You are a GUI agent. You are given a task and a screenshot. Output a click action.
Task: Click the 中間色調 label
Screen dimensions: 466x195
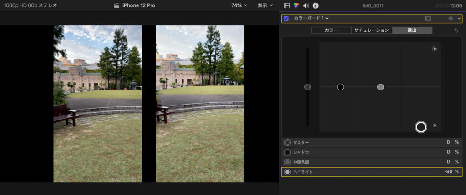pyautogui.click(x=301, y=162)
